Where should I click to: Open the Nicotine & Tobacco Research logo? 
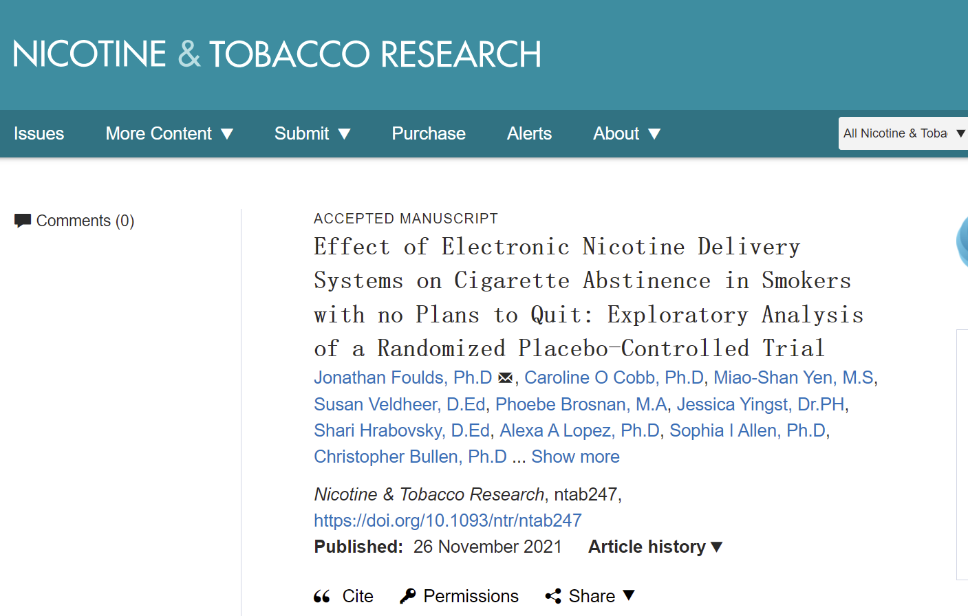pos(277,54)
